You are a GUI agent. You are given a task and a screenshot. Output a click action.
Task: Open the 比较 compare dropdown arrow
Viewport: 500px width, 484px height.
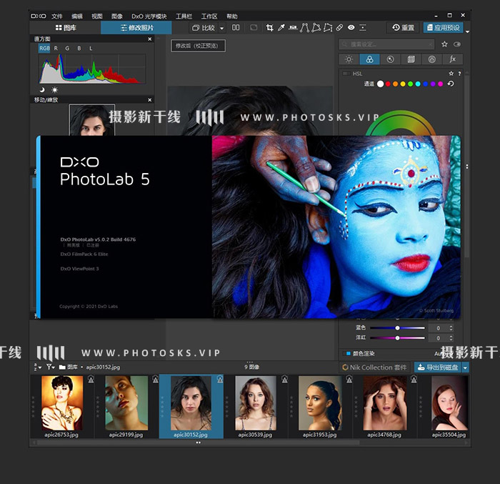pos(222,28)
